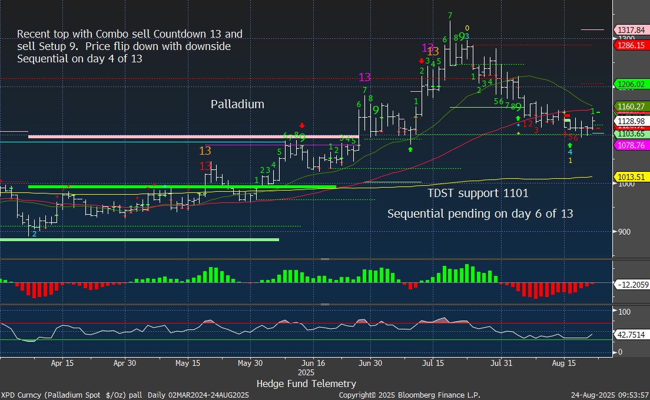Select the magenta 13 marker near Jun 30

[364, 77]
